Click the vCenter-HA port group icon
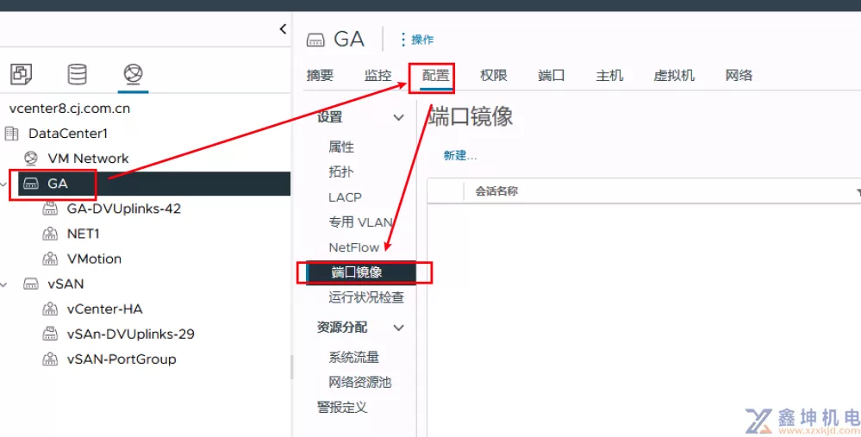 click(x=50, y=309)
